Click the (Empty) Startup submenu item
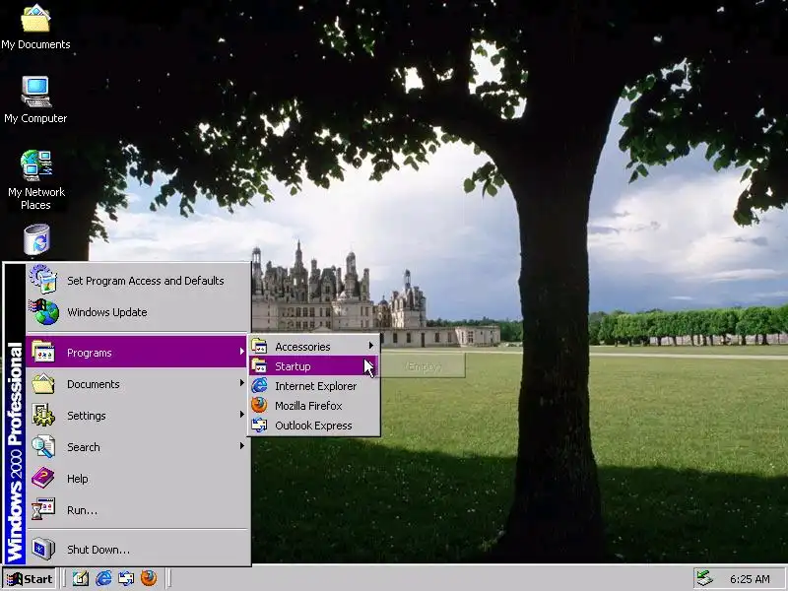This screenshot has height=591, width=788. pyautogui.click(x=424, y=366)
